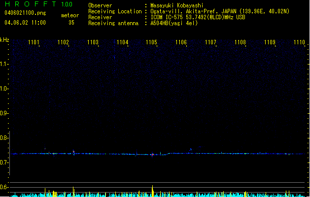Click time axis label 1103
This screenshot has height=197, width=310.
(93, 42)
